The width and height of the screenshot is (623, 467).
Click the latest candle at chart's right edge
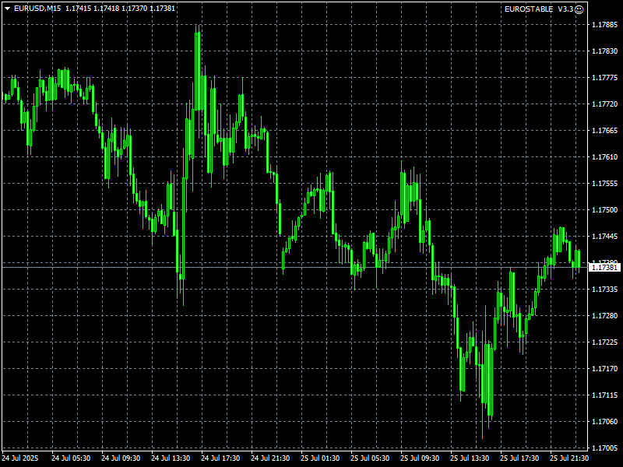579,258
